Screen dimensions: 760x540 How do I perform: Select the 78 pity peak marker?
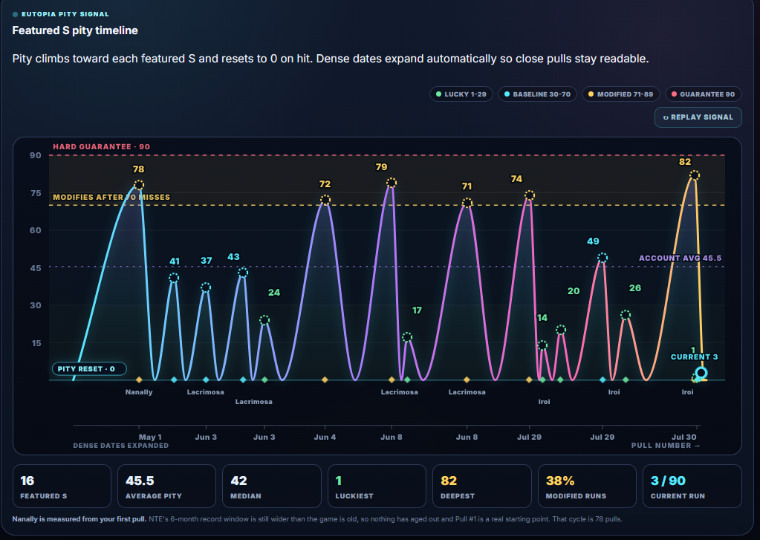coord(139,185)
